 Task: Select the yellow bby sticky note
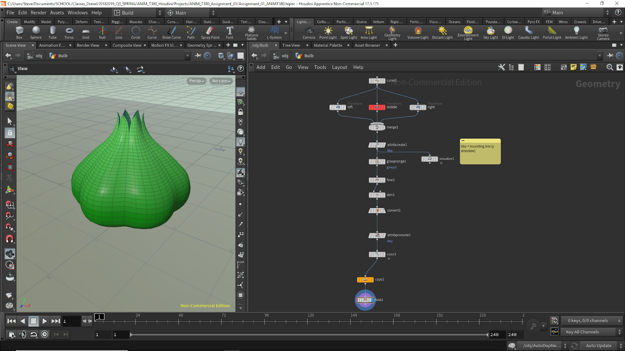480,152
